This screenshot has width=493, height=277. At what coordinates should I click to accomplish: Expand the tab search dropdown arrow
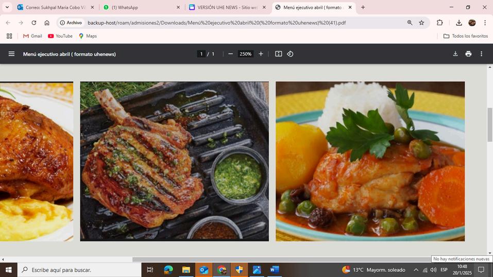[7, 7]
